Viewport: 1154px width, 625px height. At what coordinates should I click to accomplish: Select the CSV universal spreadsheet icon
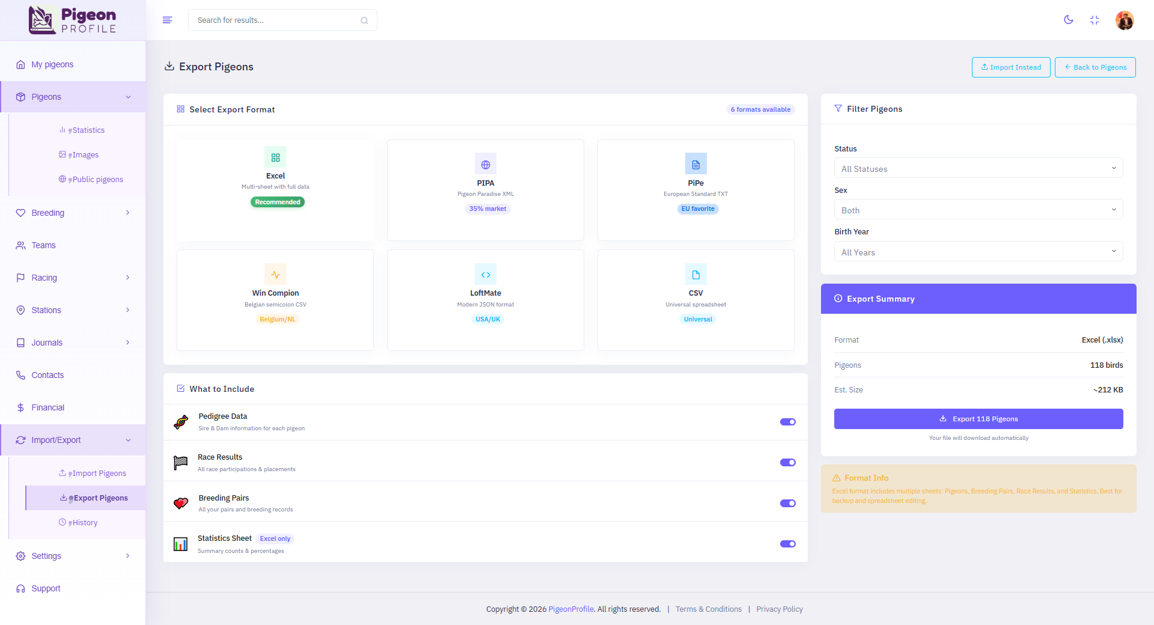click(695, 274)
